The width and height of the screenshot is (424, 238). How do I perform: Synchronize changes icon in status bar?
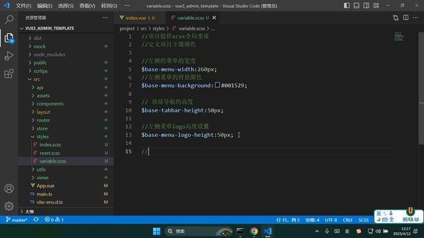coord(36,219)
